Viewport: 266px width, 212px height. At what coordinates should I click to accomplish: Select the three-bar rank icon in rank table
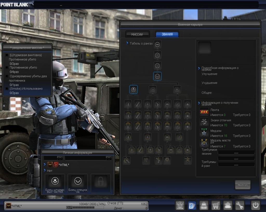coord(157,66)
